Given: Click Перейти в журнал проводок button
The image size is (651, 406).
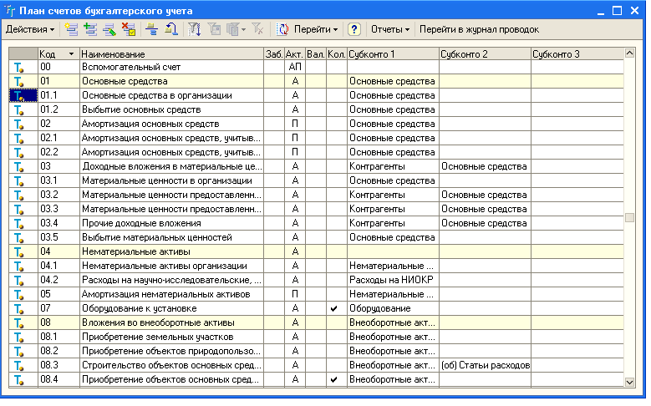Looking at the screenshot, I should (479, 29).
